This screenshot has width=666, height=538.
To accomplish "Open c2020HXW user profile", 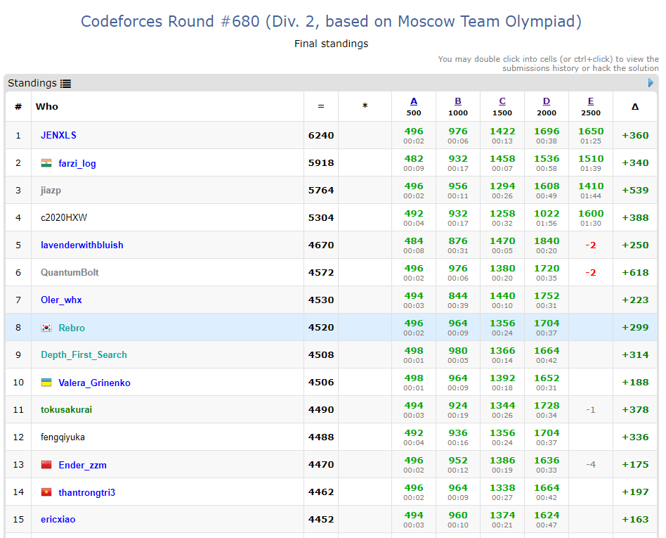I will (x=64, y=218).
